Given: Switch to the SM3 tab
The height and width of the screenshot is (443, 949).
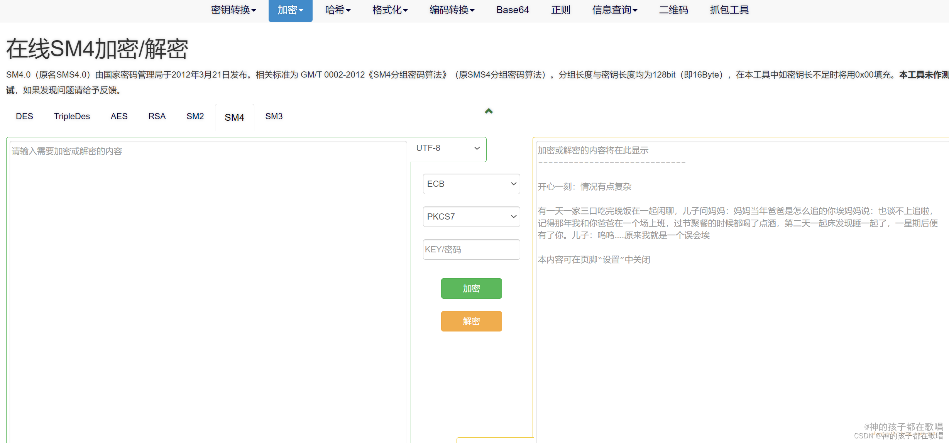Looking at the screenshot, I should coord(274,116).
